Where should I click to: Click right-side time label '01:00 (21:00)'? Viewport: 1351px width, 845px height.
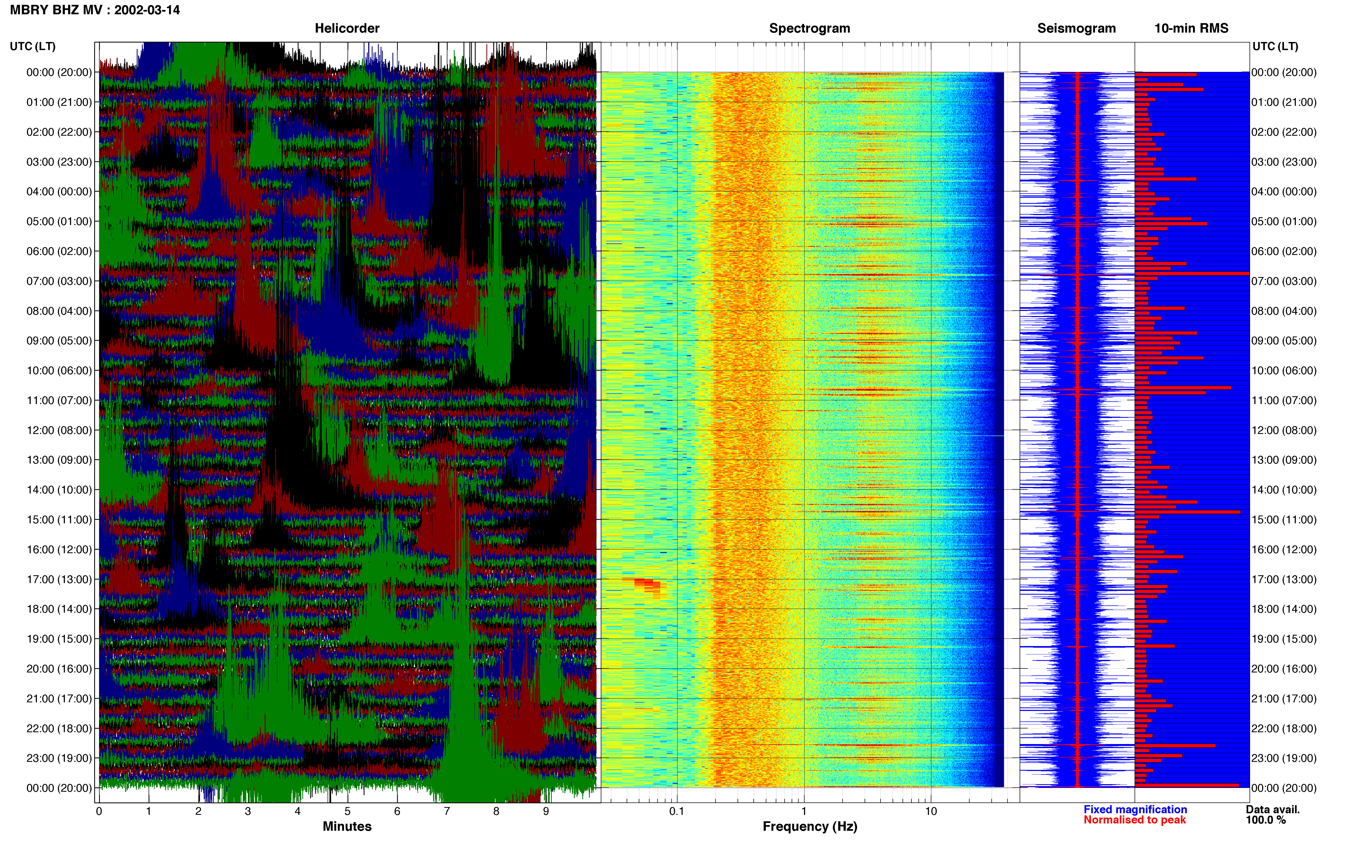[x=1284, y=102]
